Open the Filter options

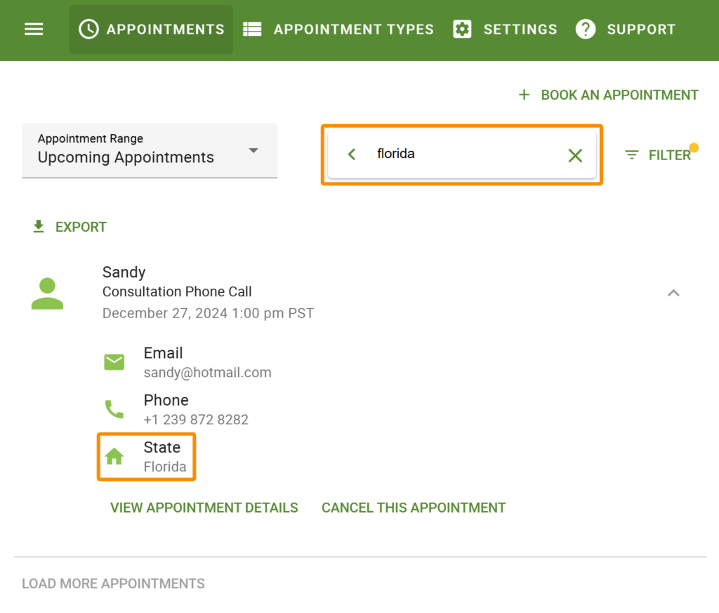coord(660,155)
